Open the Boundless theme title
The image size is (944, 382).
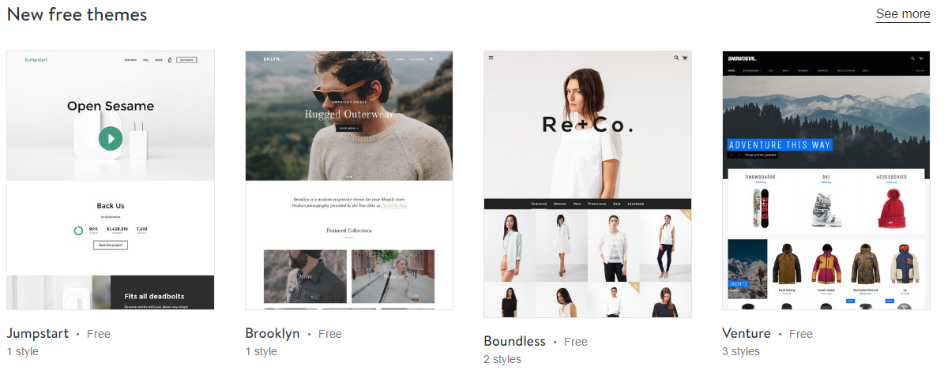click(514, 341)
